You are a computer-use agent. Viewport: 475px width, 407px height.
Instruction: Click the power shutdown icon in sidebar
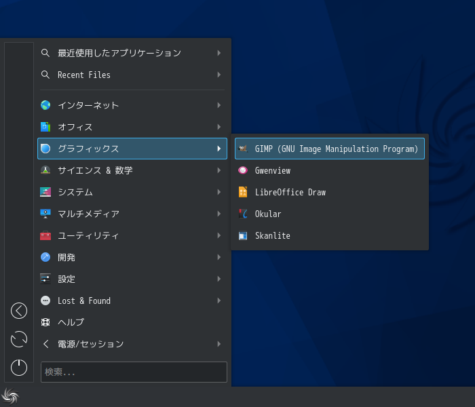click(x=19, y=368)
